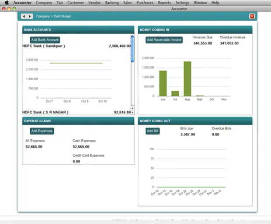Click Add Expenses button
271x224 pixels.
pyautogui.click(x=42, y=131)
